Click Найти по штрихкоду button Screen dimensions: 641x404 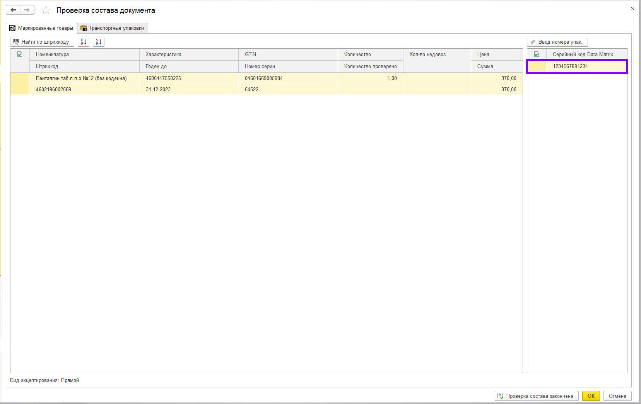[42, 42]
